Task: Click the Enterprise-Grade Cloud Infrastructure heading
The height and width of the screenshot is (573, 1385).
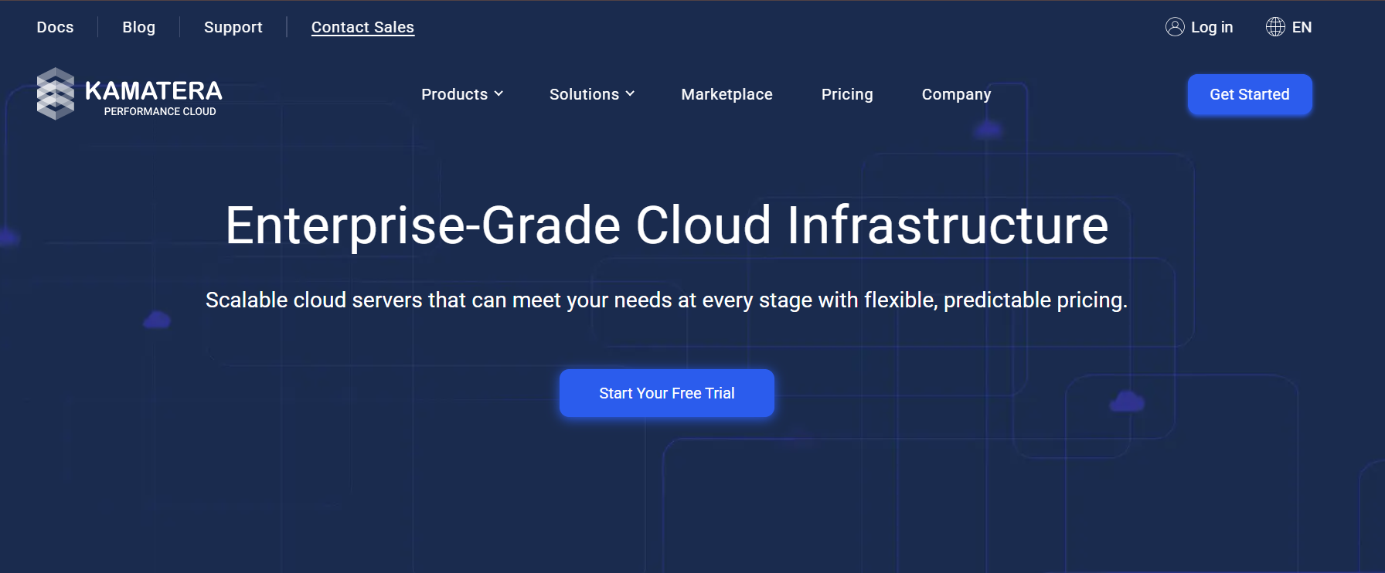Action: pos(667,225)
